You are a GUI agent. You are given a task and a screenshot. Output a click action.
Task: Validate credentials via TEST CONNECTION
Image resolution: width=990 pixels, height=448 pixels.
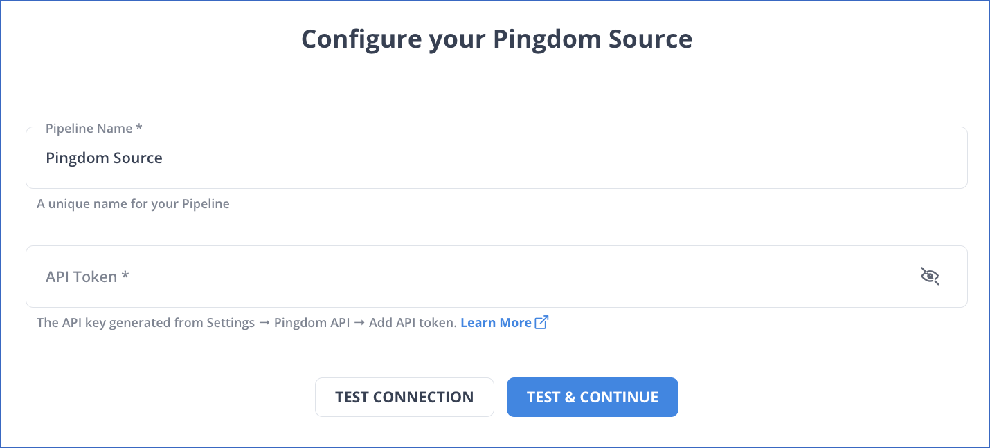coord(404,397)
